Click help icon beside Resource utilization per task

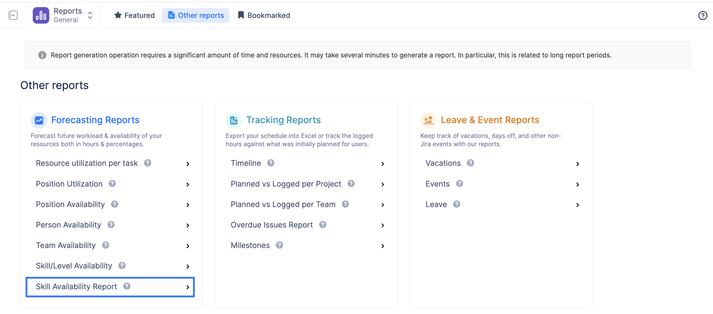[147, 163]
